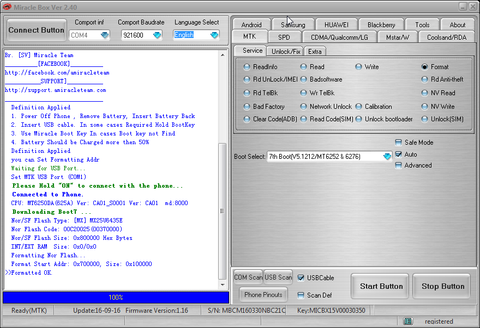Image resolution: width=480 pixels, height=328 pixels.
Task: Switch to the HUAWEI tab
Action: [x=336, y=24]
